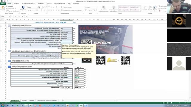The image size is (191, 107).
Task: Switch to РАЗМЕТКА СТРАНИЦЫ ribbon tab
Action: click(x=28, y=4)
